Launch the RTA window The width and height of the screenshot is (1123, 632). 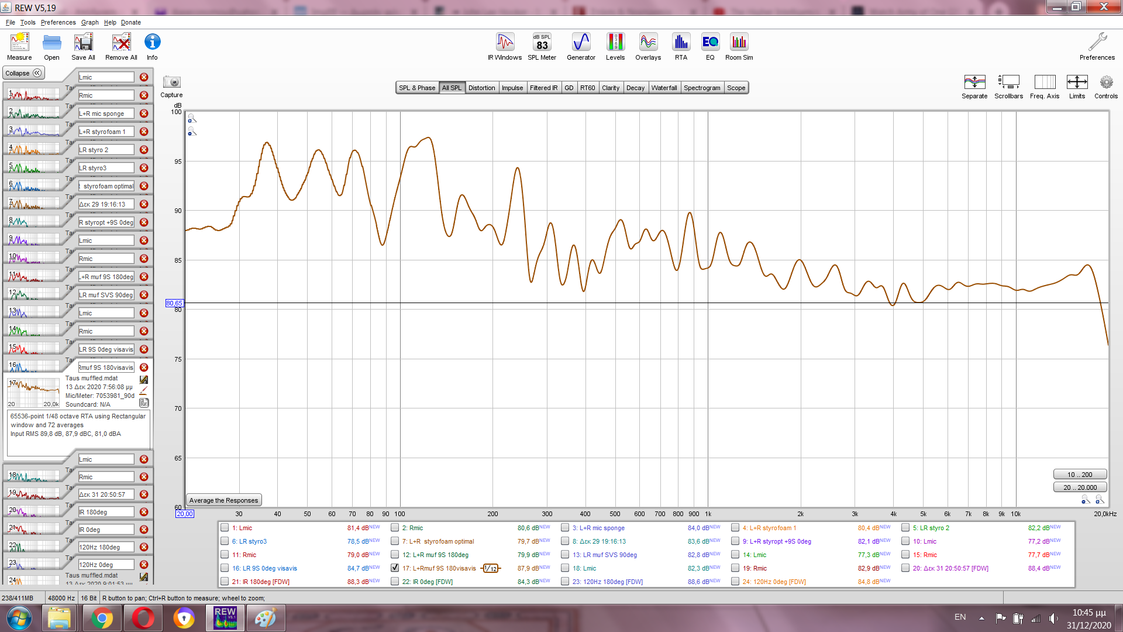click(x=681, y=46)
